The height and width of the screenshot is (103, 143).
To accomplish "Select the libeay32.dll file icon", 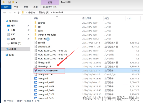I will click(x=36, y=62).
